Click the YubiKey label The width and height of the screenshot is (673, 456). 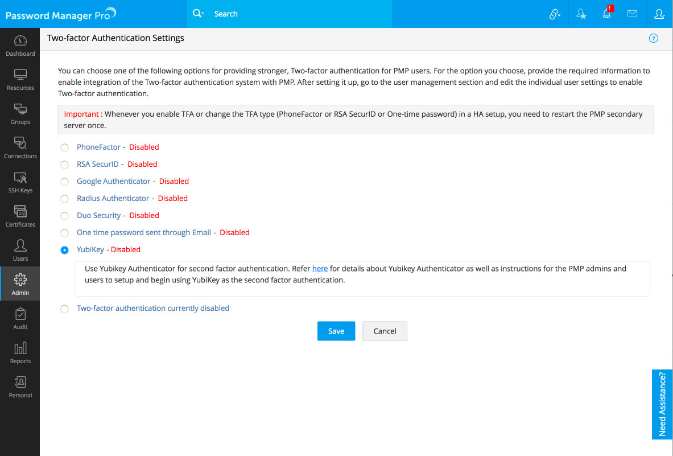click(90, 249)
